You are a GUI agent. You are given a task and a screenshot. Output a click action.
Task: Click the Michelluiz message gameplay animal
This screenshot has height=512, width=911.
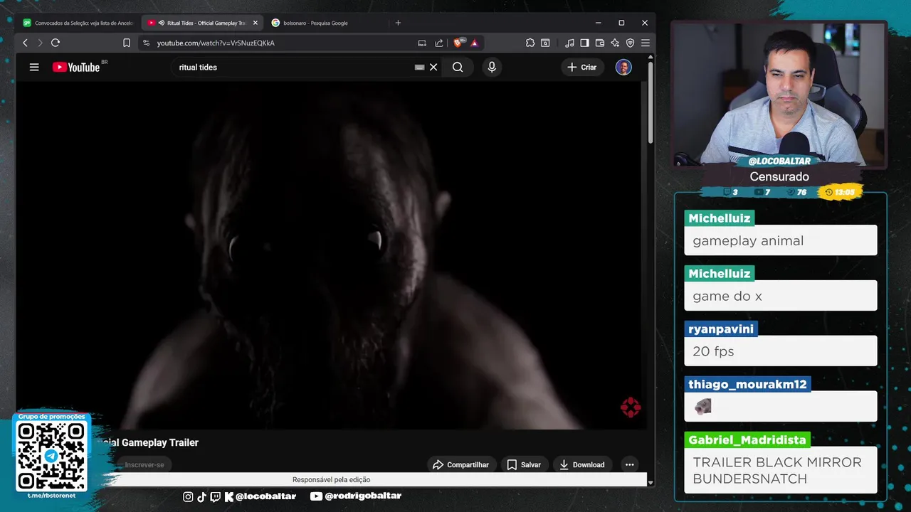coord(780,240)
